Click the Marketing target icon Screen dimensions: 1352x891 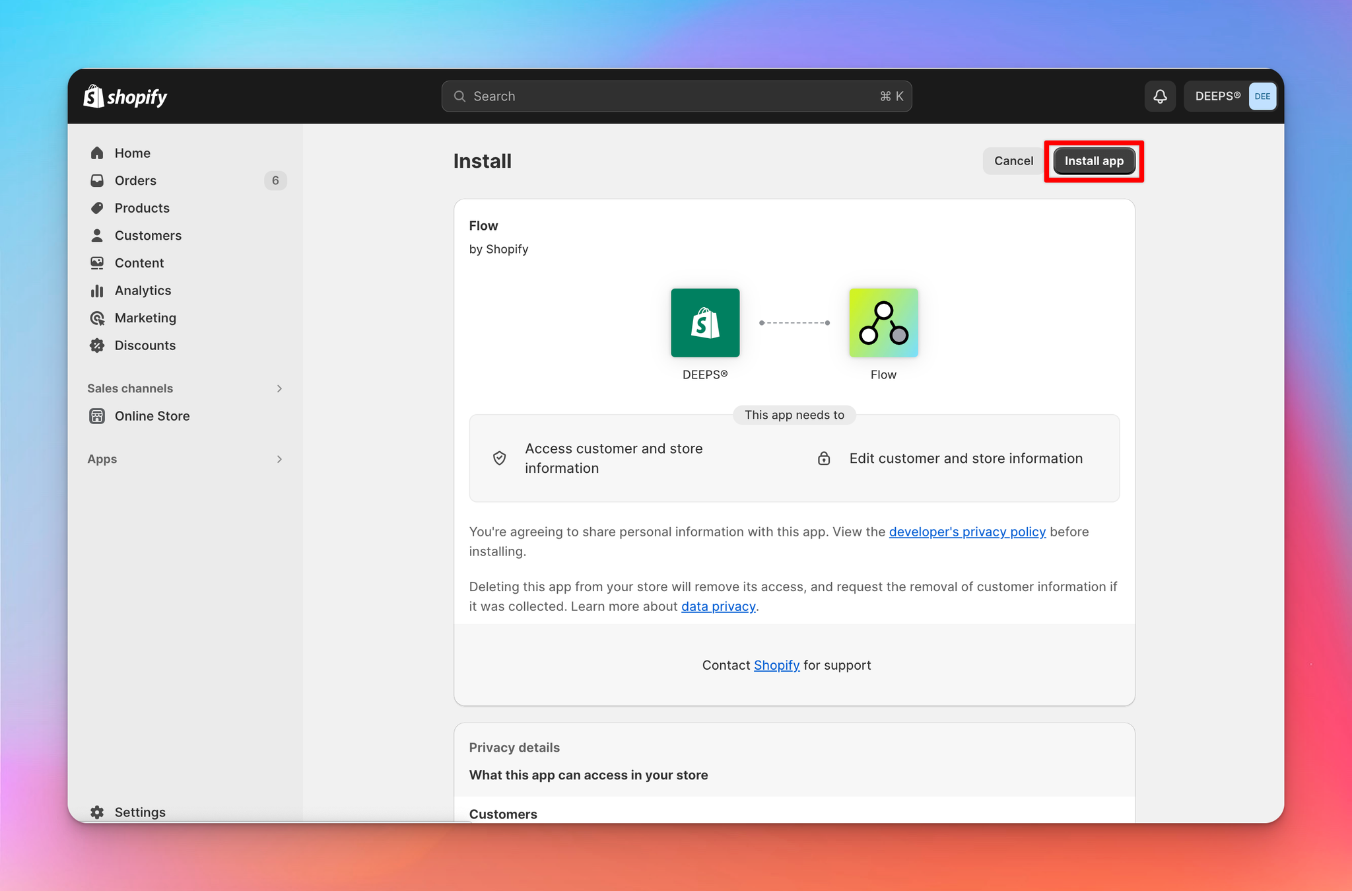click(97, 318)
